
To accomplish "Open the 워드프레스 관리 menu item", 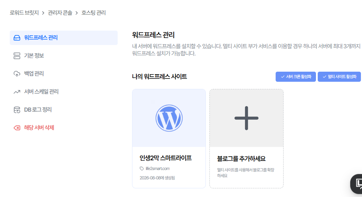I will [64, 38].
